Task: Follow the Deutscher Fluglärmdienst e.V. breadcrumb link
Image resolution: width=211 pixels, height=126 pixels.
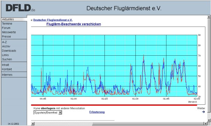Action: [x=53, y=20]
